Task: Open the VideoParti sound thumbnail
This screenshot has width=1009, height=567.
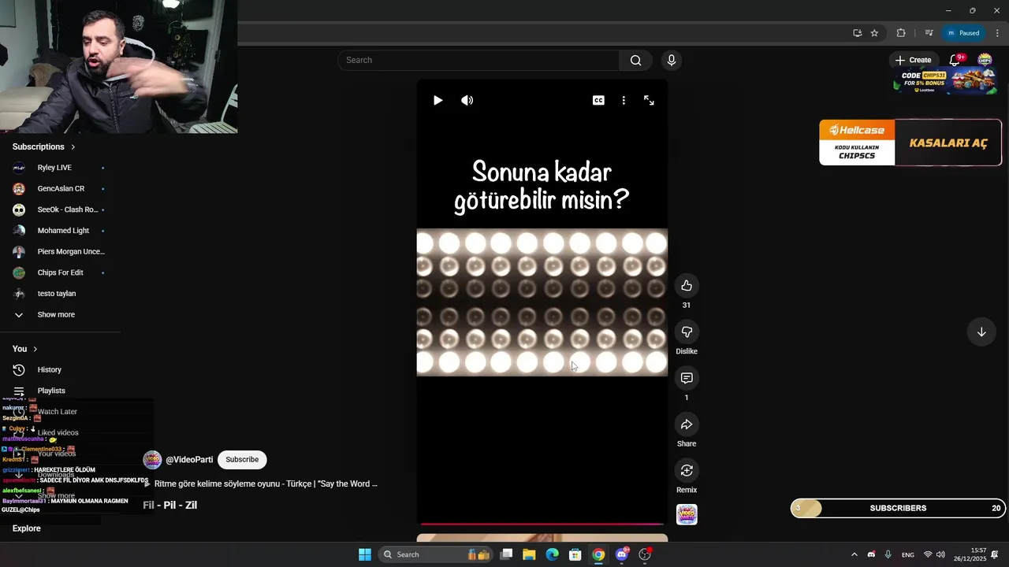Action: tap(687, 514)
